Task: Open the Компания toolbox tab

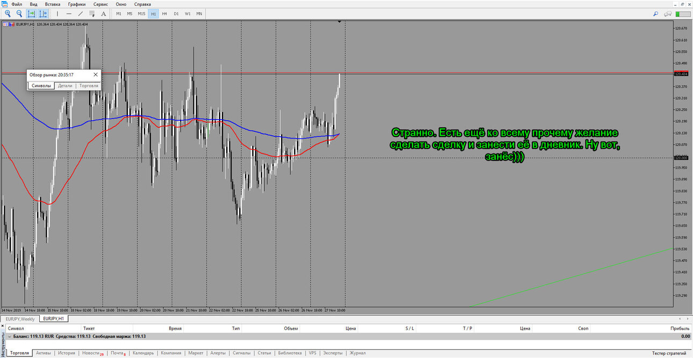Action: (171, 353)
